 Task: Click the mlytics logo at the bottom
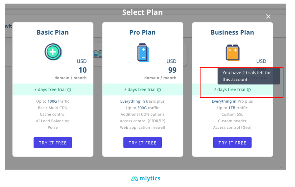coord(146,178)
